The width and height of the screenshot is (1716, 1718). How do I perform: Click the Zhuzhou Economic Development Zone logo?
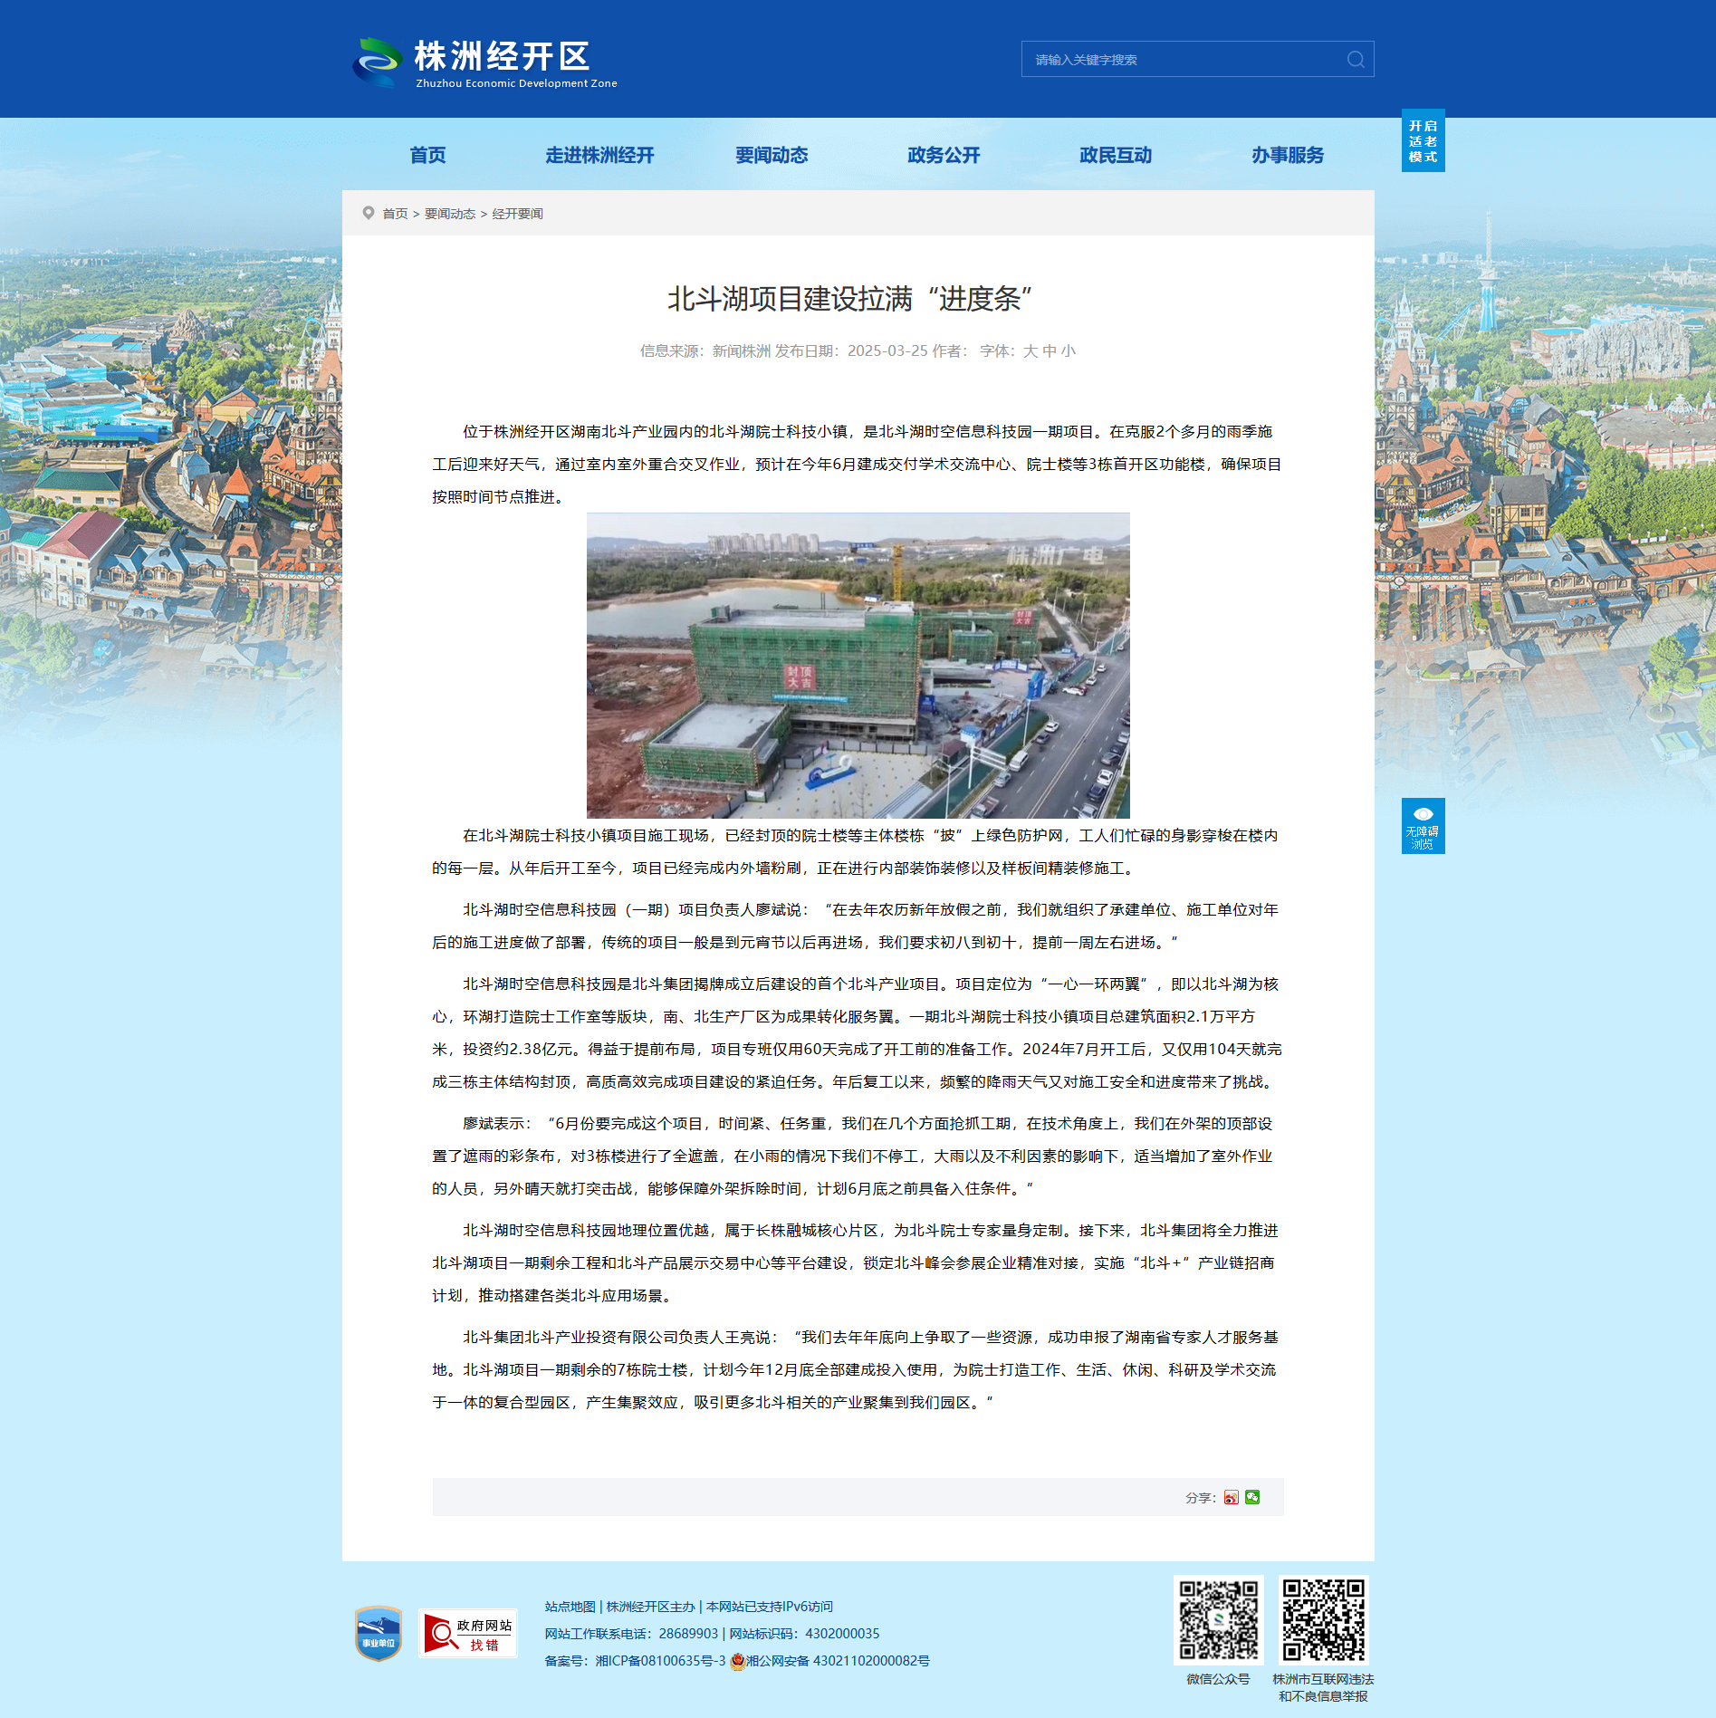[x=484, y=62]
